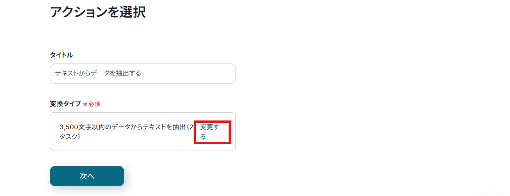Click the red 必須 required marker

pyautogui.click(x=94, y=104)
